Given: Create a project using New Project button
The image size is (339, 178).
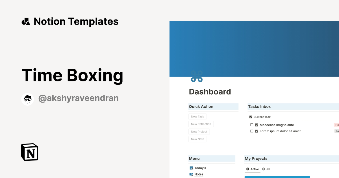Looking at the screenshot, I should coord(199,131).
